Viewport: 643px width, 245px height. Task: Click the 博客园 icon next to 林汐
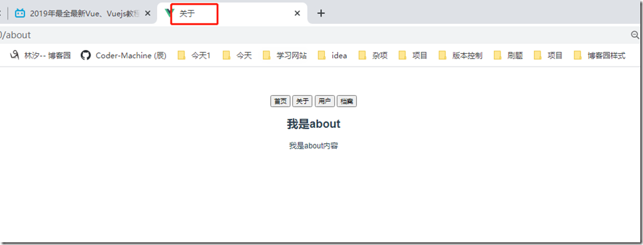coord(15,55)
